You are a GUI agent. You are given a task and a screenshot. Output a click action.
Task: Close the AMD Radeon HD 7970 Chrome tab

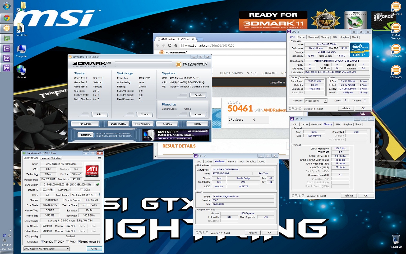pyautogui.click(x=193, y=39)
